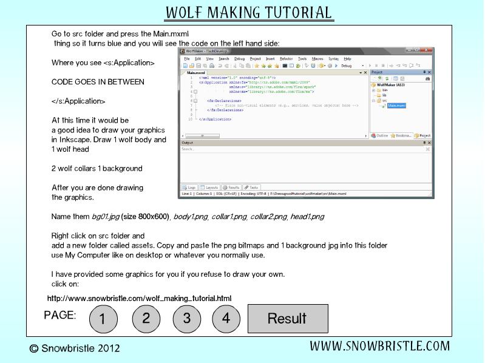
Task: Open the Debug menu in FlashDevelop
Action: click(239, 59)
